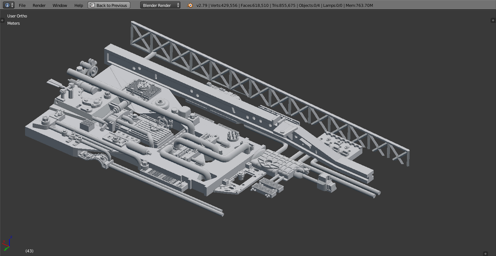Viewport: 496px width, 256px height.
Task: Open the Help menu
Action: tap(79, 5)
